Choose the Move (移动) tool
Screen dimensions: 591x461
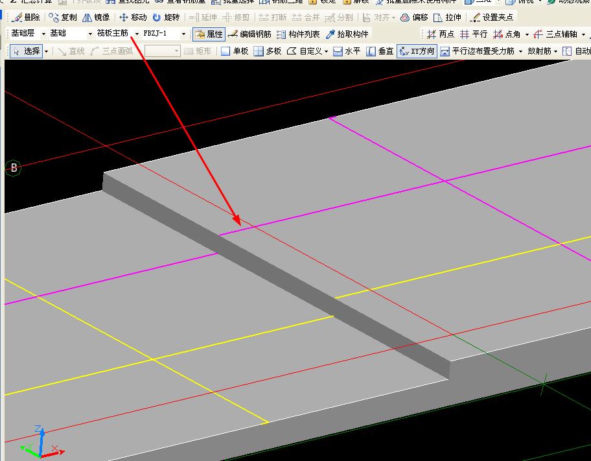point(133,18)
